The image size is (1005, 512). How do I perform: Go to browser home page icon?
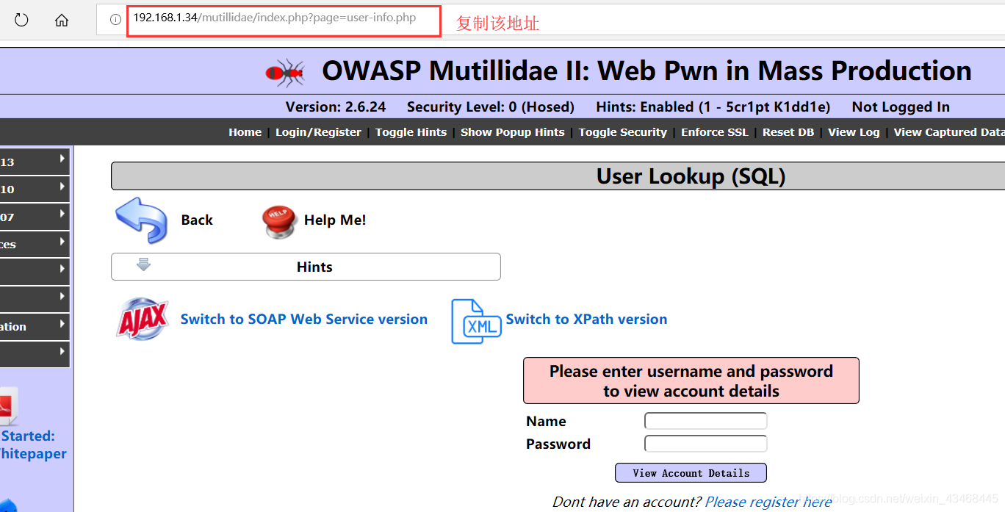pyautogui.click(x=62, y=20)
